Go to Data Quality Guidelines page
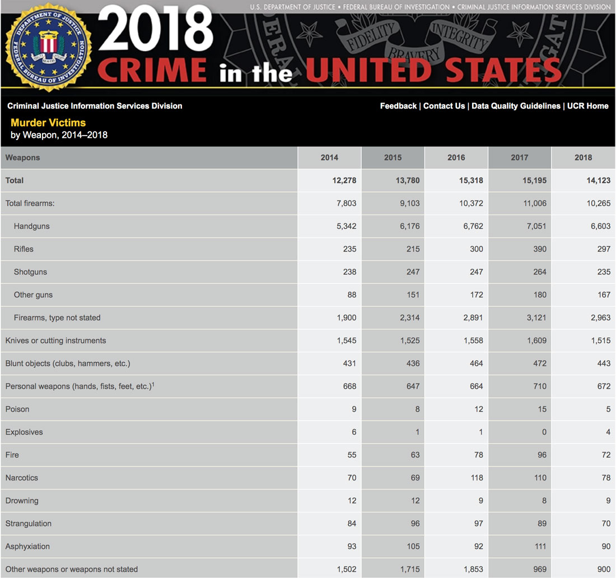616x579 pixels. 516,106
